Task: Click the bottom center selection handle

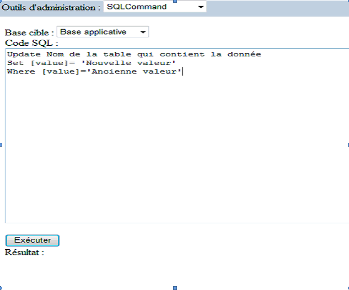Action: pyautogui.click(x=175, y=288)
